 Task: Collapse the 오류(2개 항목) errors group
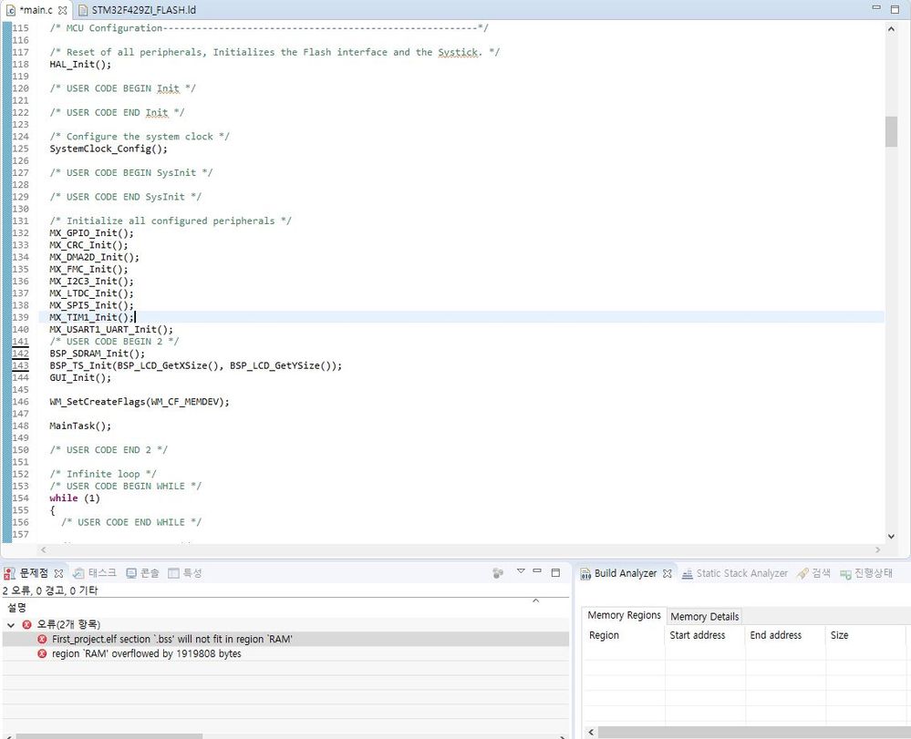10,624
